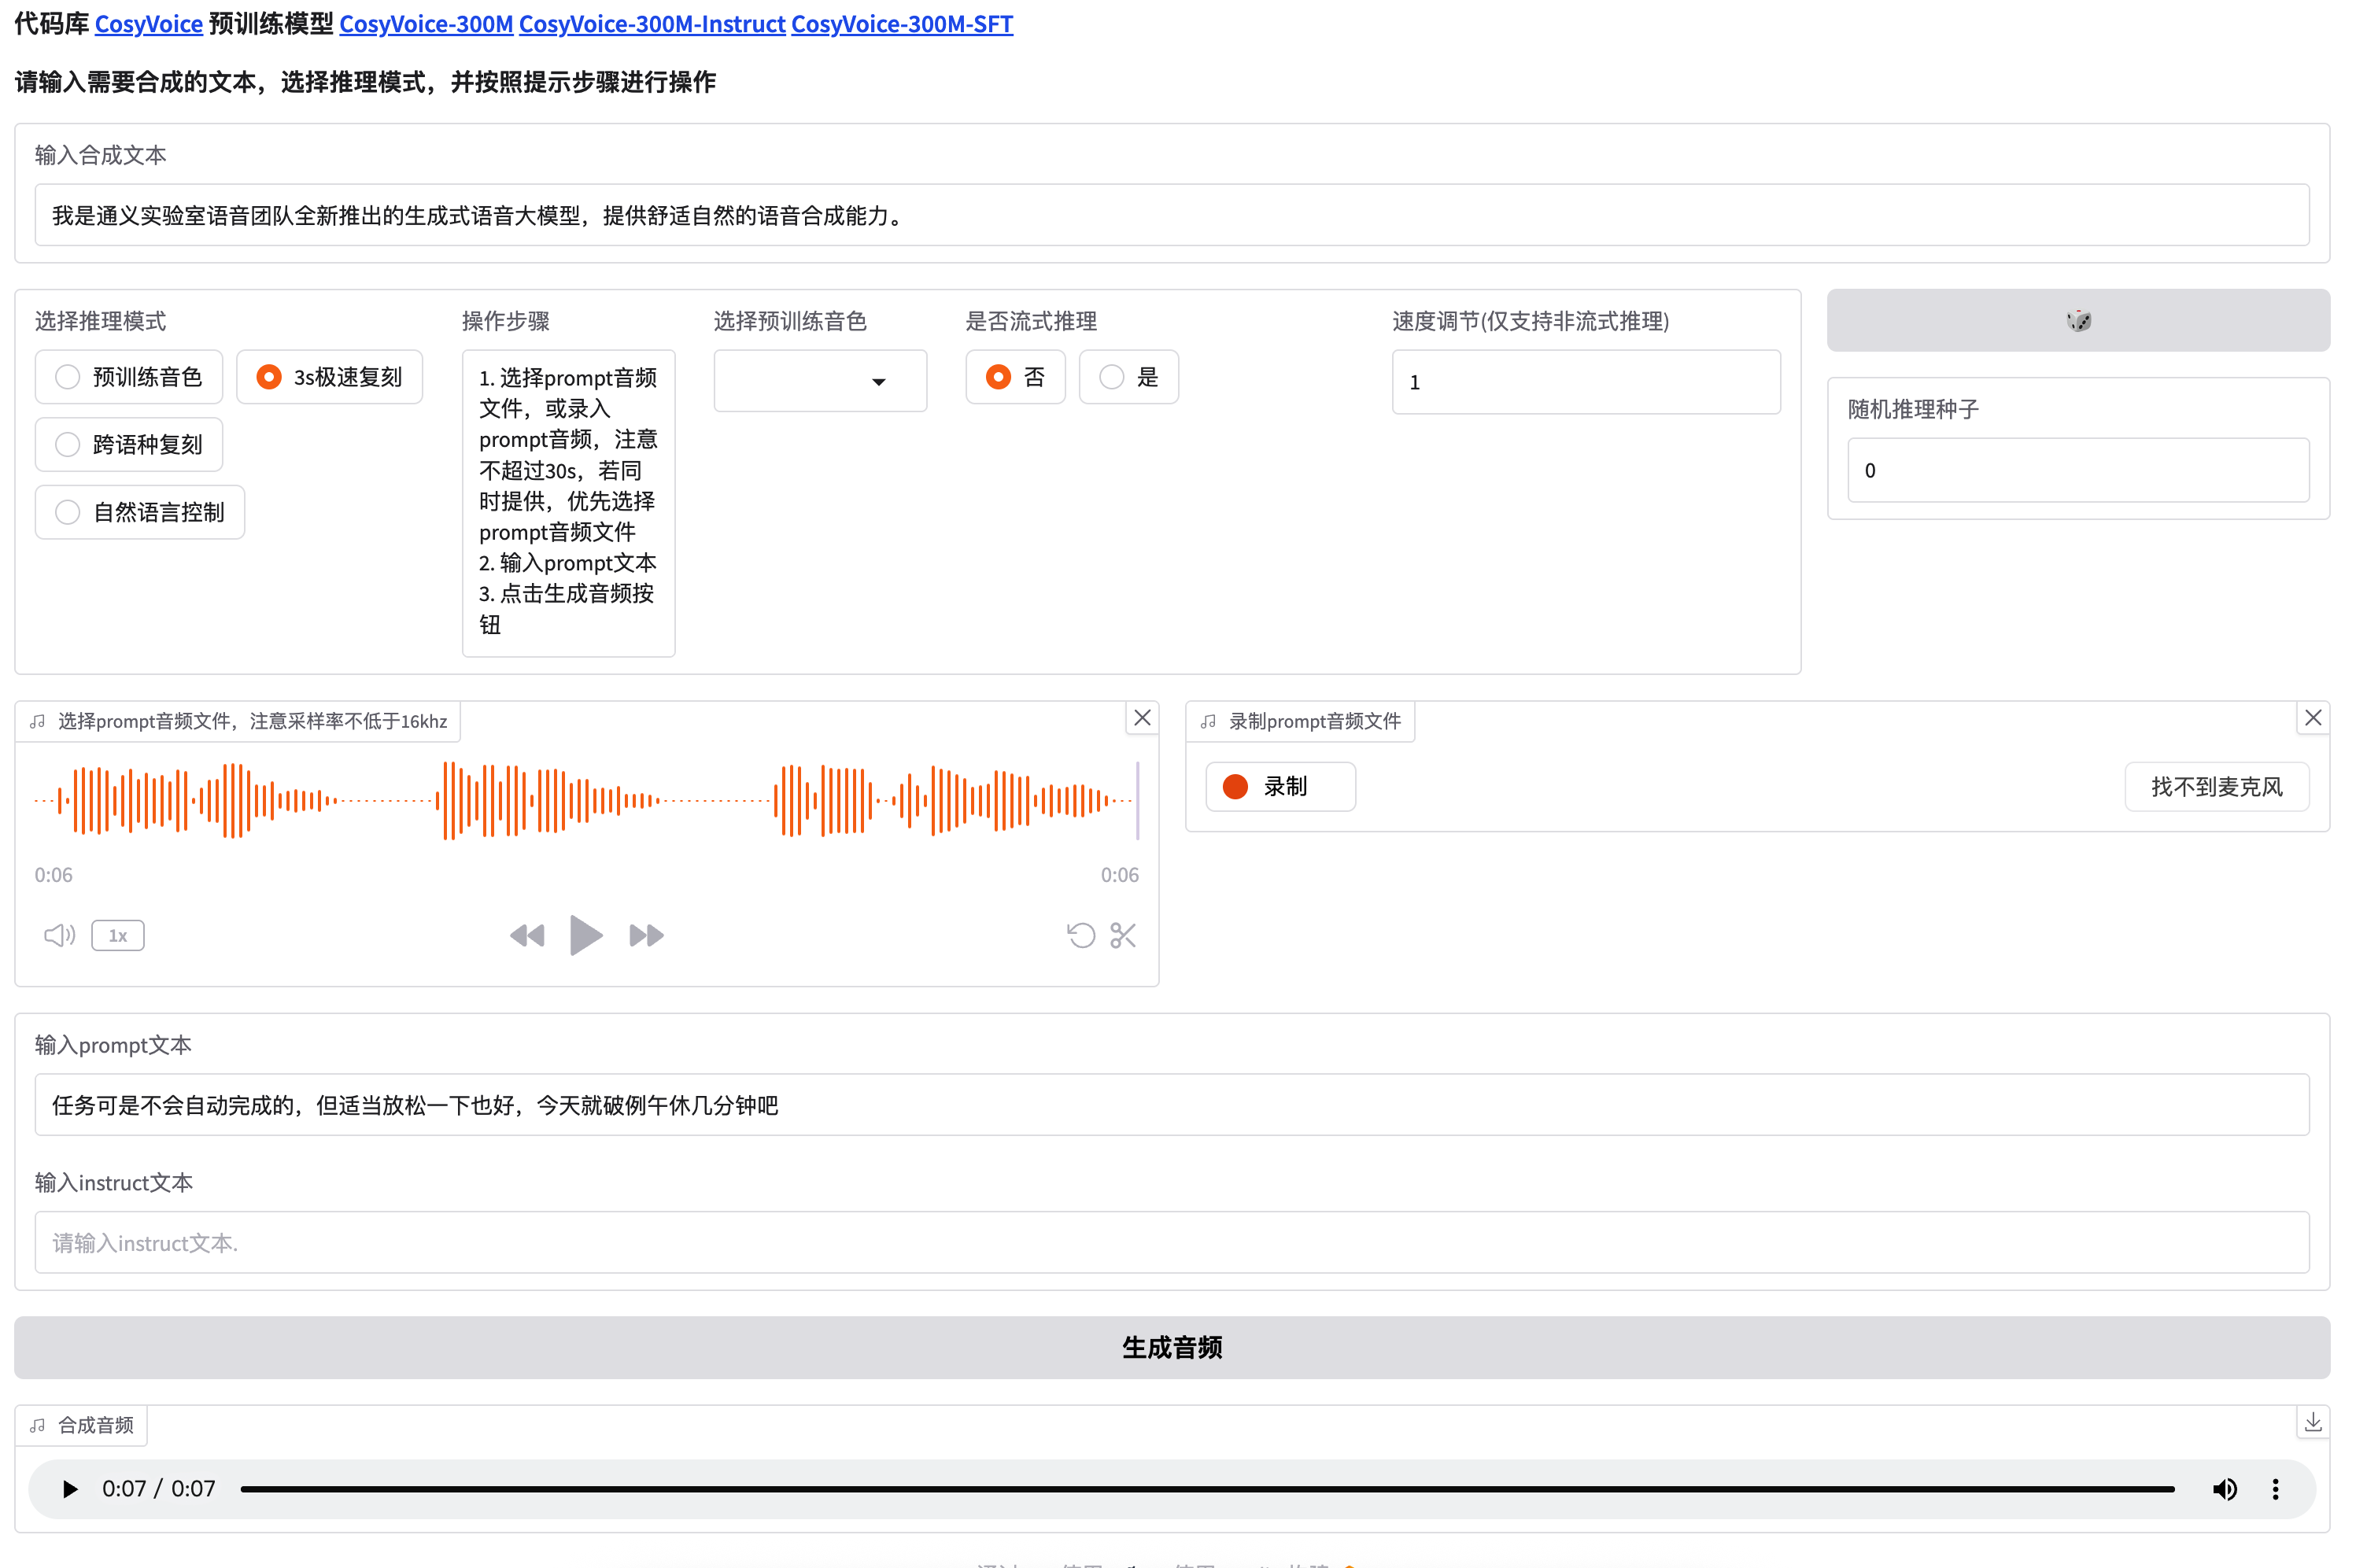This screenshot has width=2356, height=1568.
Task: Open the CosyVoice-300M-Instruct link
Action: (651, 24)
